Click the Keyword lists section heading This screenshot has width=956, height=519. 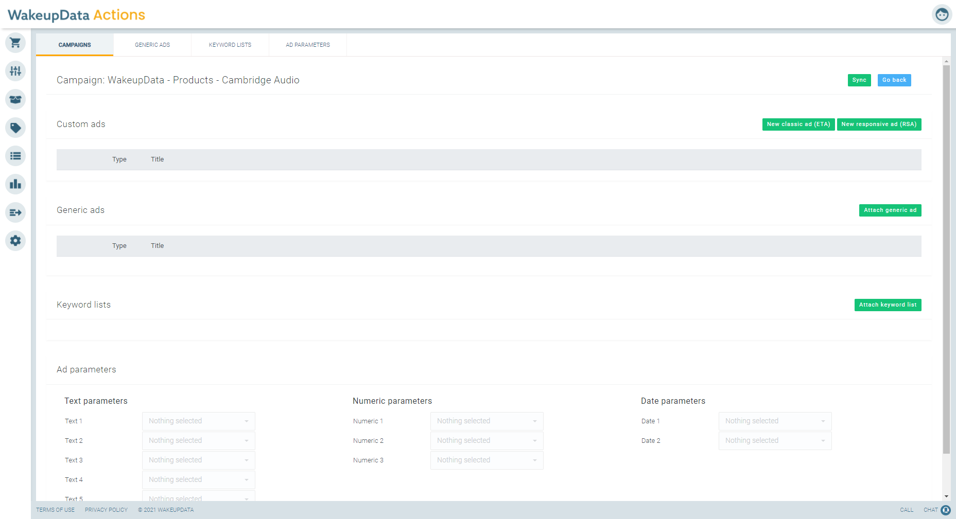[83, 305]
